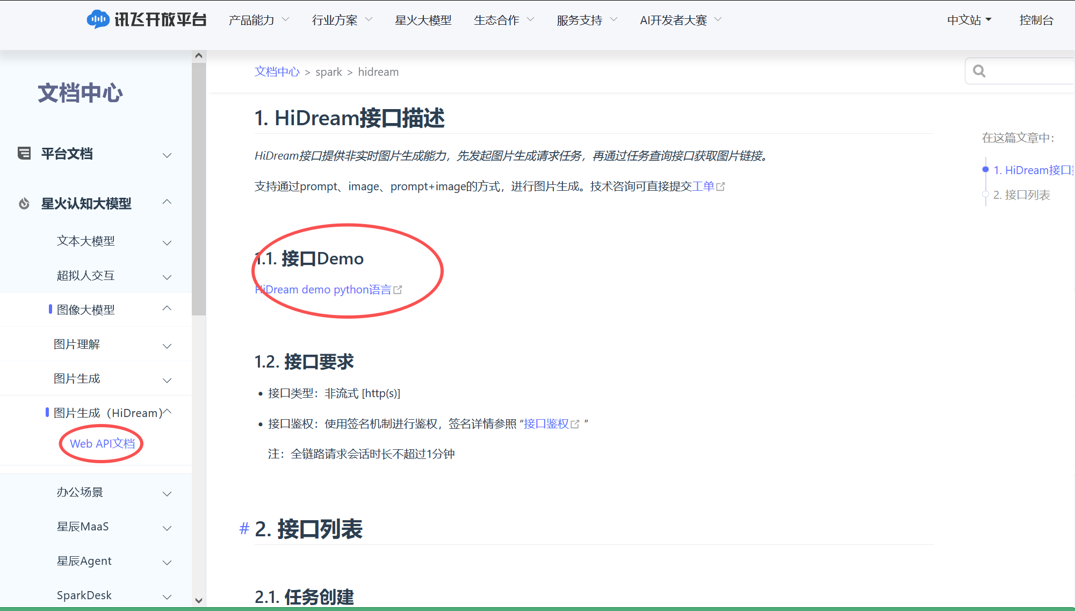Image resolution: width=1075 pixels, height=611 pixels.
Task: Open the 星火大模型 menu item
Action: click(423, 20)
